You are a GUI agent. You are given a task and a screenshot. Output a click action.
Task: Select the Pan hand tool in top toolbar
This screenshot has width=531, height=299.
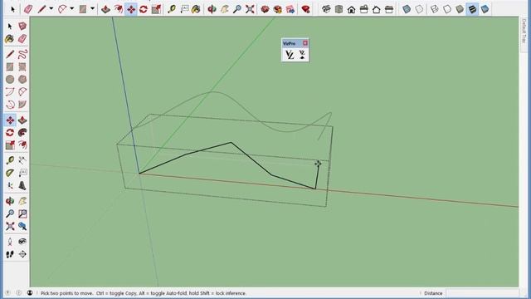point(225,9)
